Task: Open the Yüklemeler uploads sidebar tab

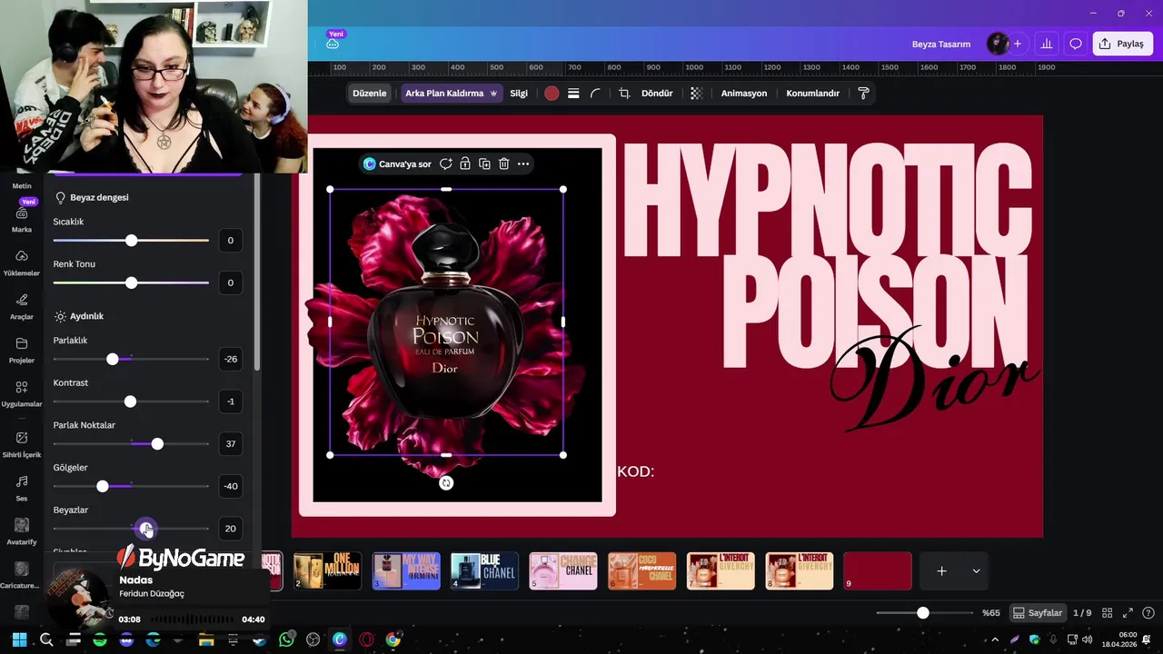Action: pos(22,263)
